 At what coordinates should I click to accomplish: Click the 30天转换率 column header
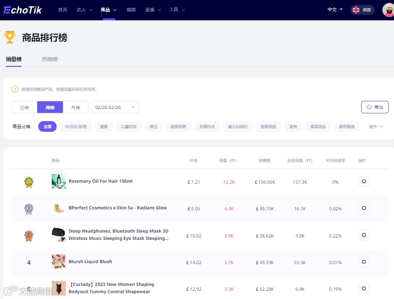pyautogui.click(x=335, y=160)
